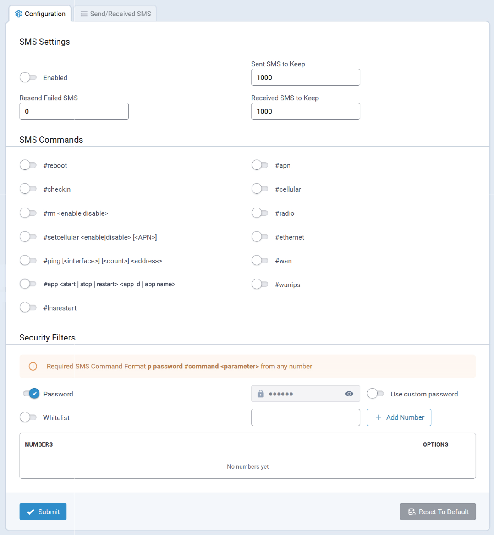Open the Configuration tab
Viewport: 494px width, 535px height.
pyautogui.click(x=40, y=14)
